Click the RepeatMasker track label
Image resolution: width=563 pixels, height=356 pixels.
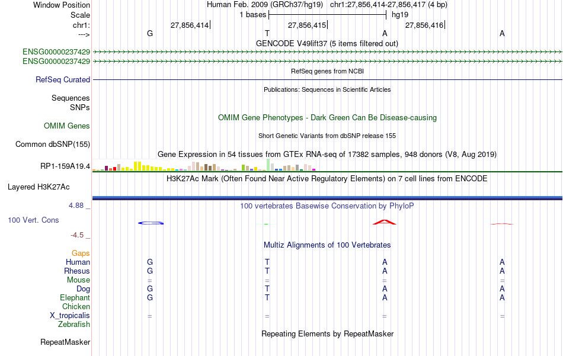[65, 342]
